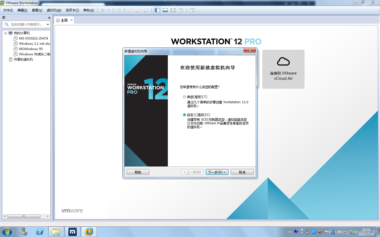Open the 选项卡(T) menu
Screen dimensions: 380x237
(x=72, y=10)
